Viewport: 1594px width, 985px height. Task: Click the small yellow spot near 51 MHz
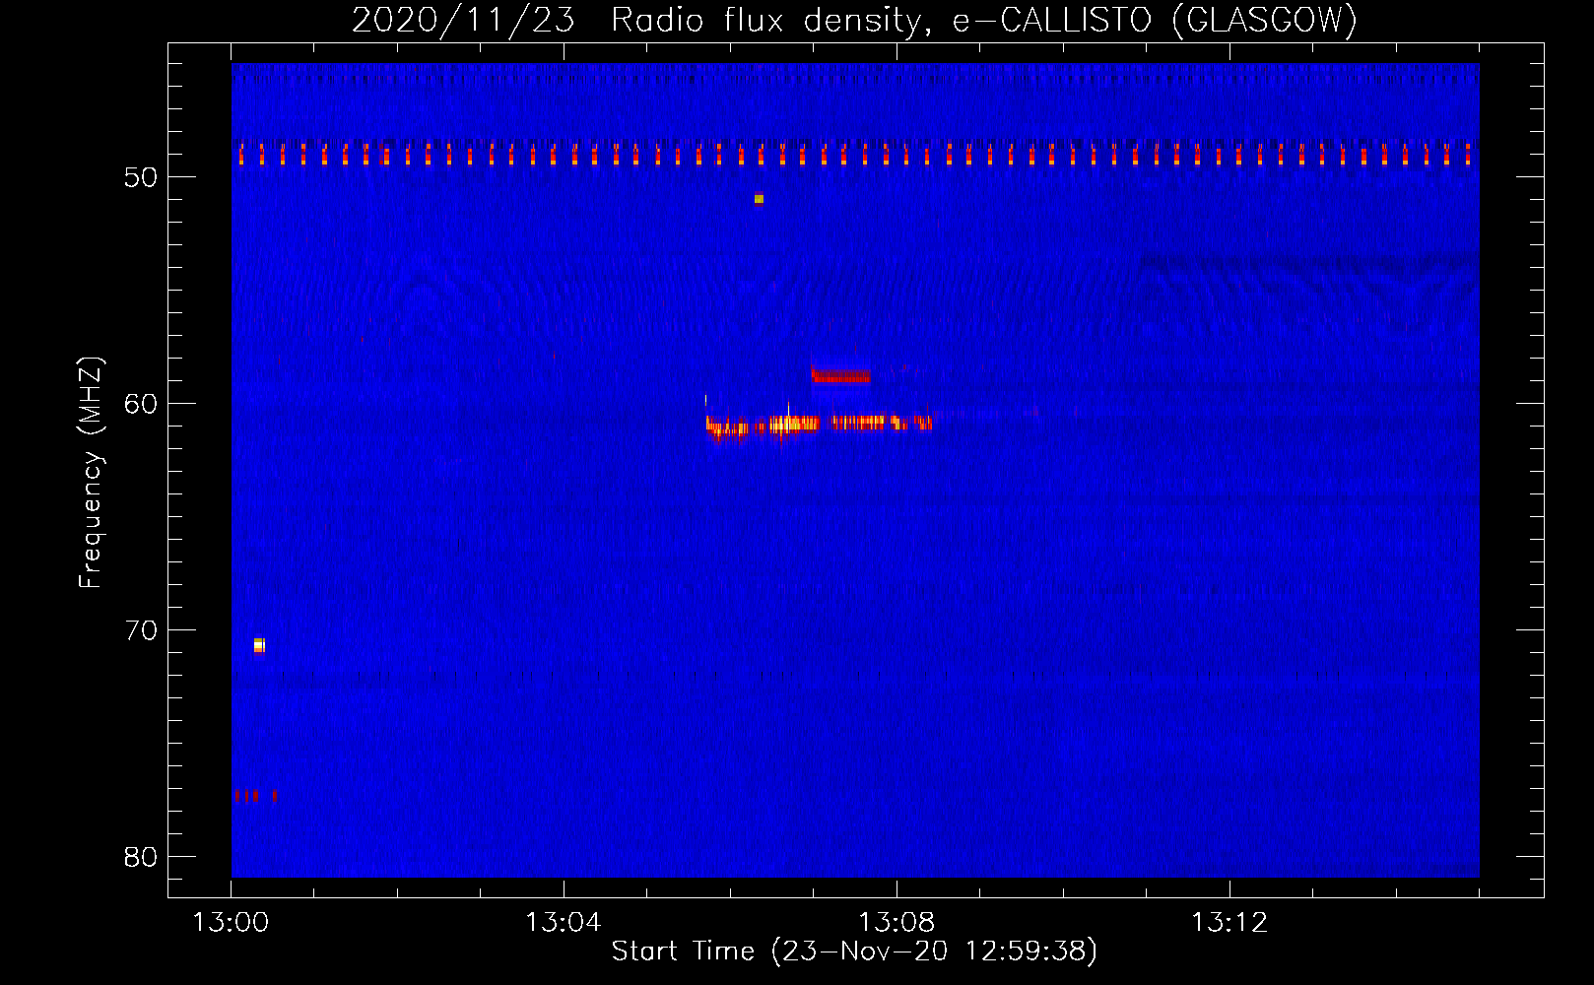759,199
